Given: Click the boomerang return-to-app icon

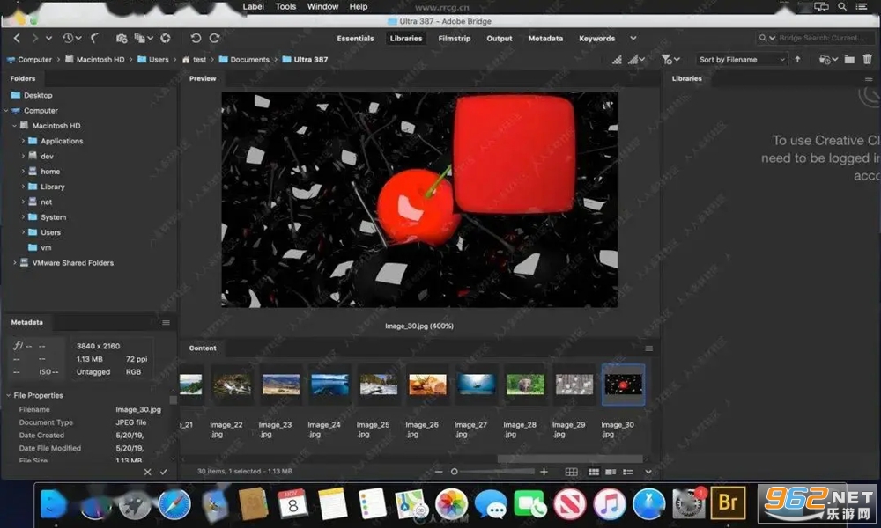Looking at the screenshot, I should (x=95, y=38).
